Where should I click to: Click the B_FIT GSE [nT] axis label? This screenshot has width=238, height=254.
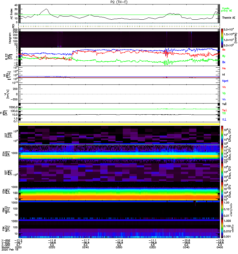click(x=9, y=57)
